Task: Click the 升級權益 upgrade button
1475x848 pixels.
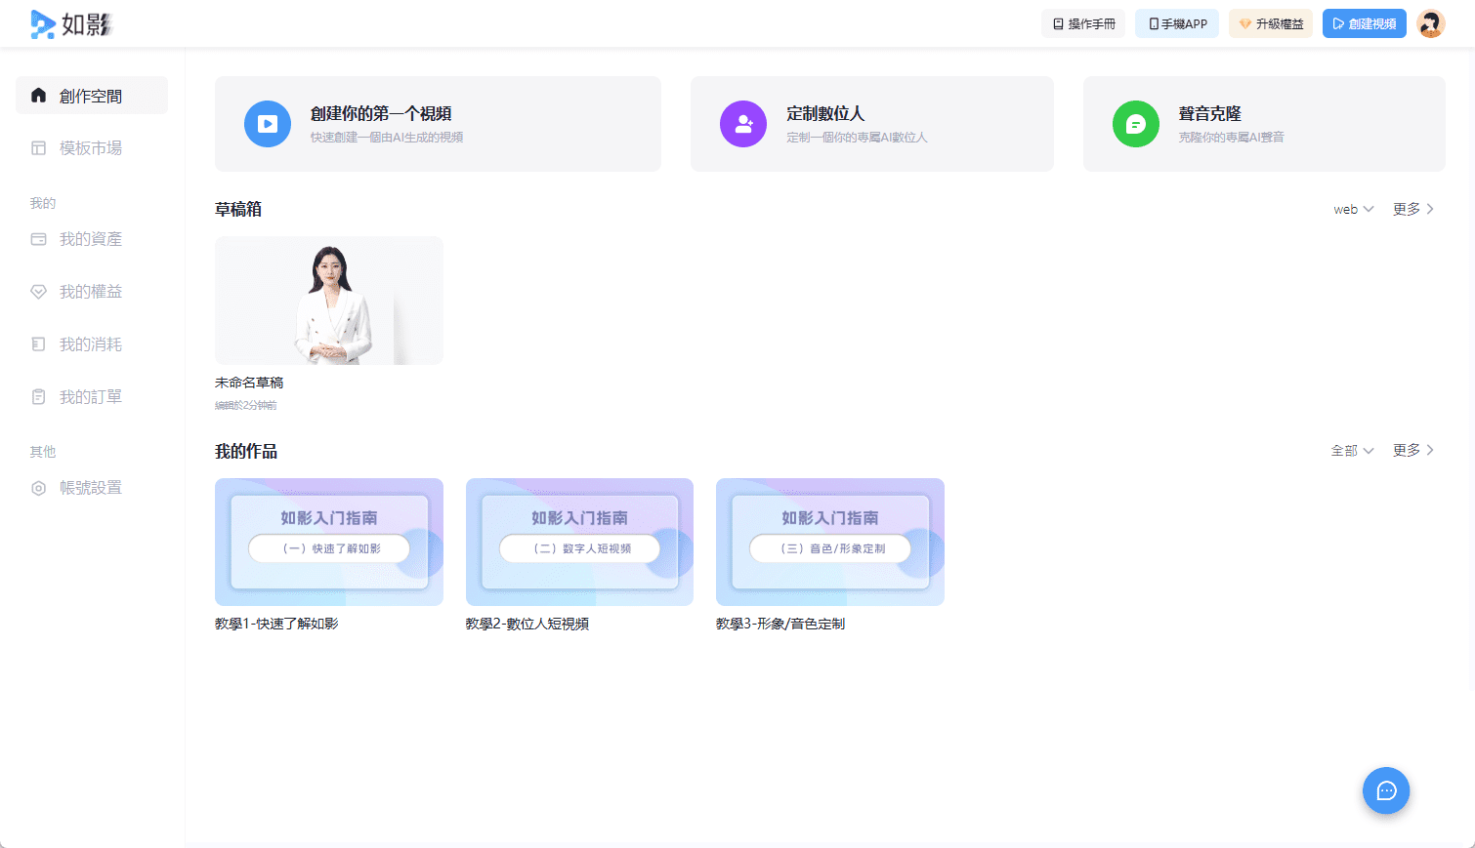Action: [1271, 23]
